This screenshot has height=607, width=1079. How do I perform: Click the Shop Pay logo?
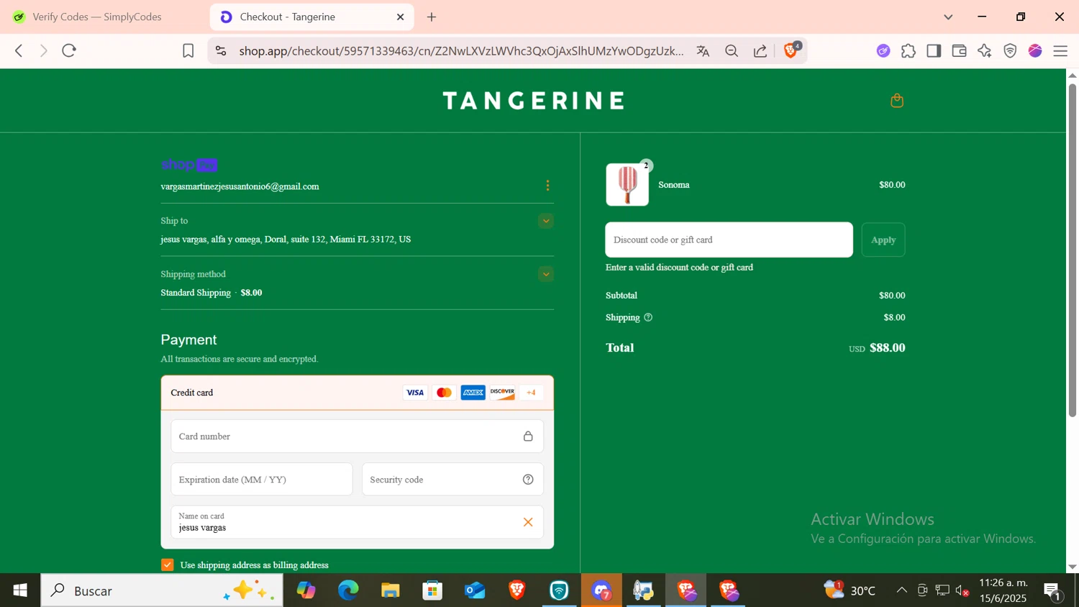pyautogui.click(x=189, y=165)
